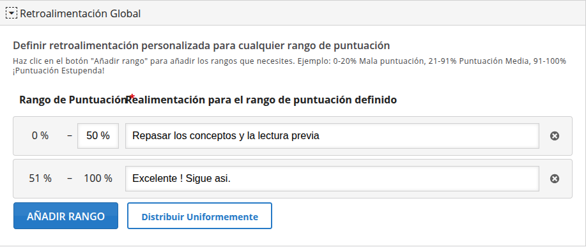Edit the 50 % upper limit field
The height and width of the screenshot is (247, 586).
click(x=98, y=136)
